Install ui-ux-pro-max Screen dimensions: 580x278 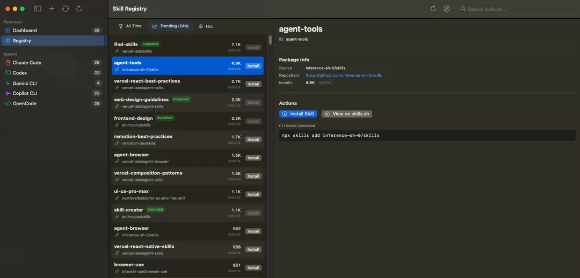(x=253, y=194)
